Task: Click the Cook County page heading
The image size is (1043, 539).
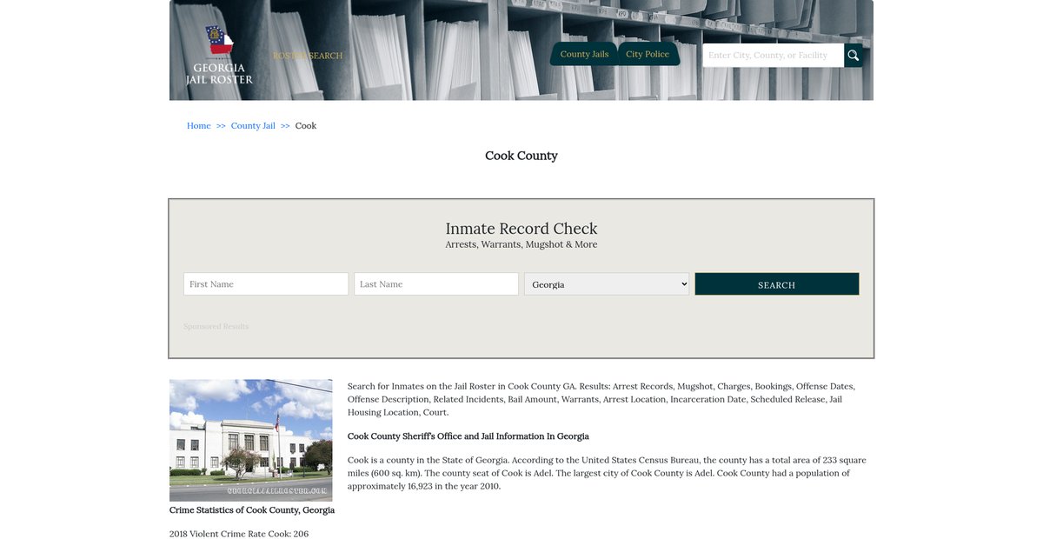Action: click(x=521, y=156)
